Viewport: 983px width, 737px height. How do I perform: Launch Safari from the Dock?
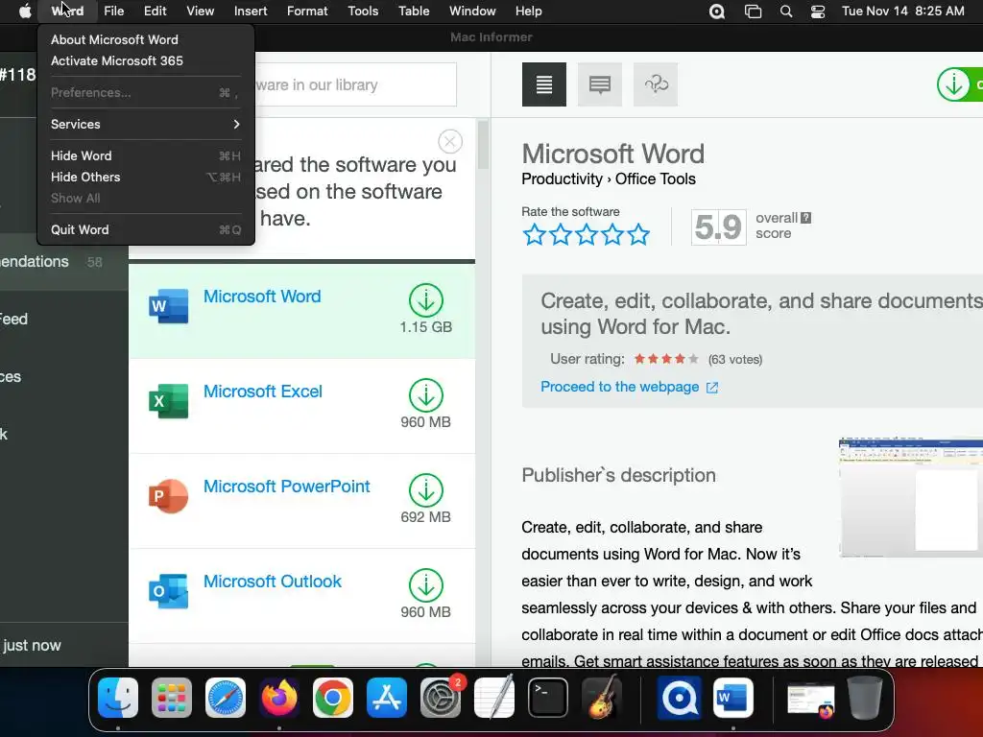click(226, 698)
